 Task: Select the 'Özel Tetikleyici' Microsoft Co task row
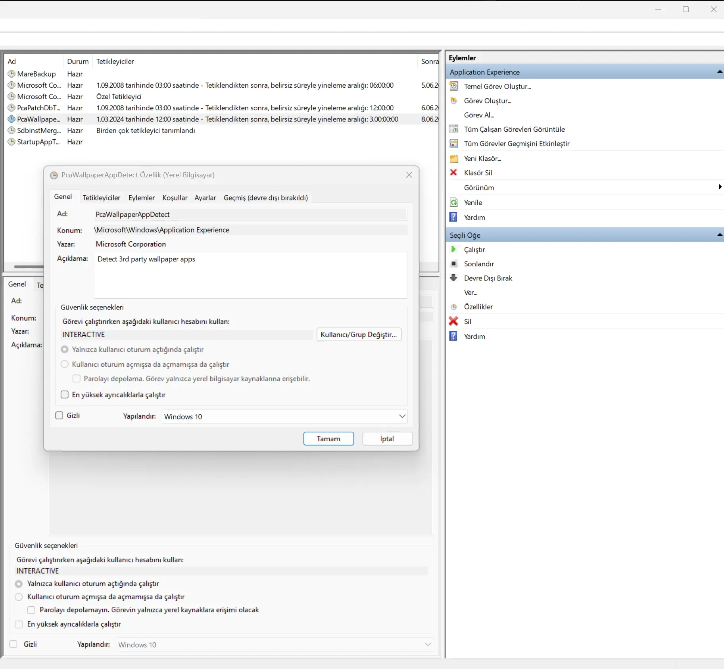(222, 96)
